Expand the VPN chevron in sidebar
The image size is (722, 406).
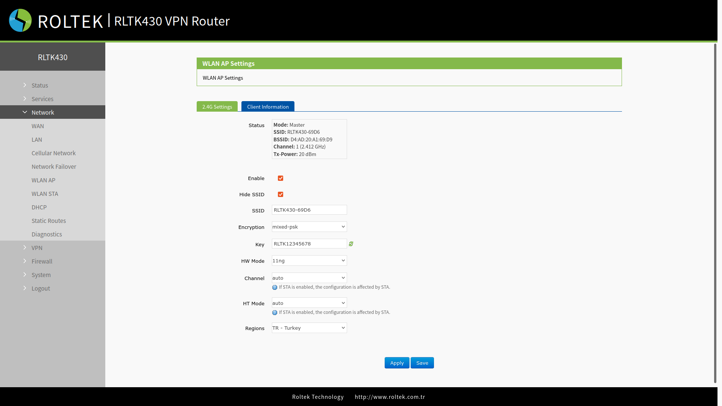tap(25, 247)
